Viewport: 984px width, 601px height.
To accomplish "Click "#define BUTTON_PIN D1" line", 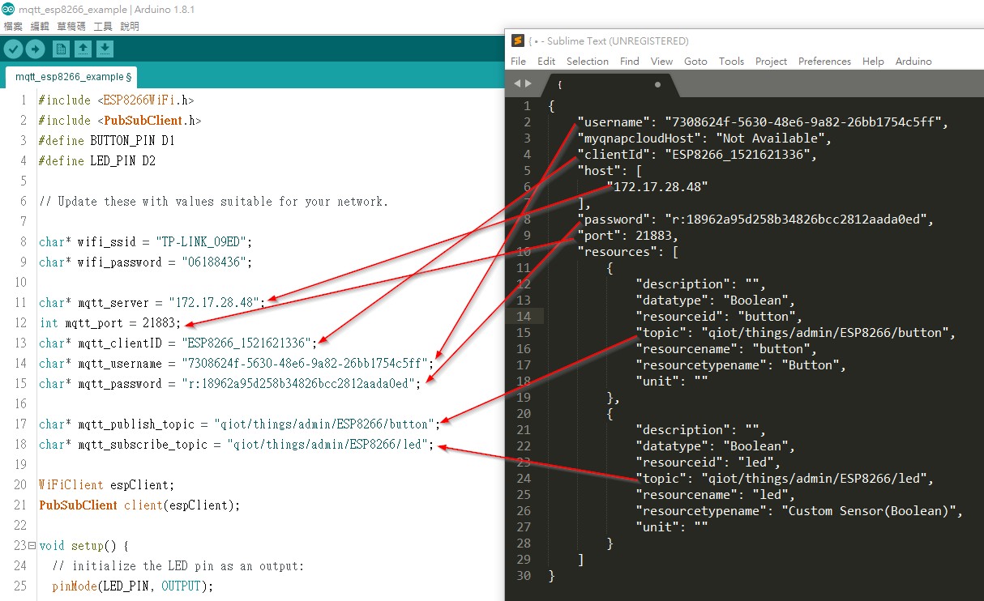I will click(x=107, y=141).
